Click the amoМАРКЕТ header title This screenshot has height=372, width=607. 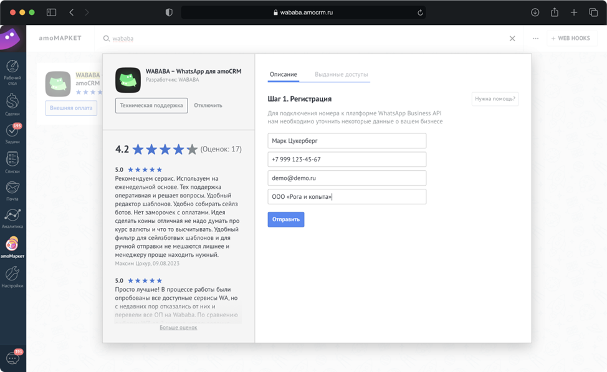[x=60, y=38]
